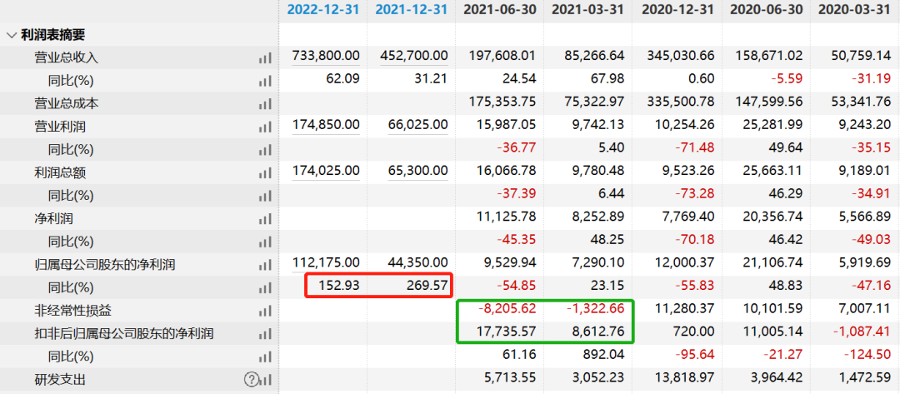Select the 归属母公司股东的净利润 row label
Image resolution: width=900 pixels, height=394 pixels.
coord(103,265)
